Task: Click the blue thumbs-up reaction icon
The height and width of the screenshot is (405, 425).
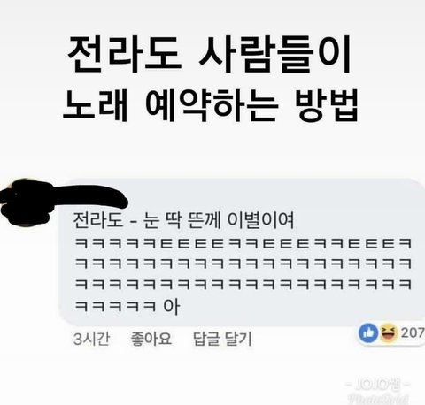Action: pyautogui.click(x=368, y=333)
